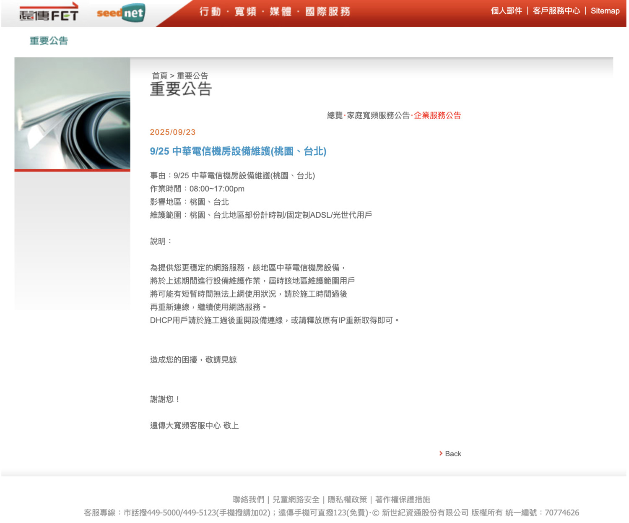Image resolution: width=629 pixels, height=523 pixels.
Task: Switch to 企業服務公告 tab
Action: coord(437,115)
